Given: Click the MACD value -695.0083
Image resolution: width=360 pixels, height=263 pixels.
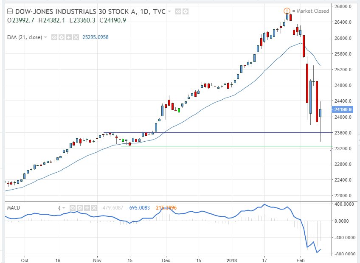Looking at the screenshot, I should (139, 208).
